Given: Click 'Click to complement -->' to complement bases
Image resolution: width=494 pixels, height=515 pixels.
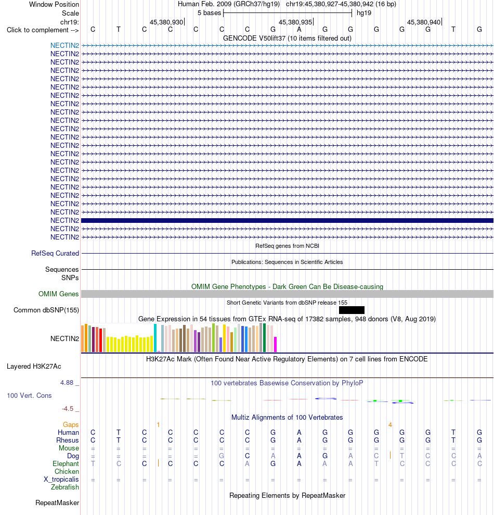Looking at the screenshot, I should tap(43, 30).
